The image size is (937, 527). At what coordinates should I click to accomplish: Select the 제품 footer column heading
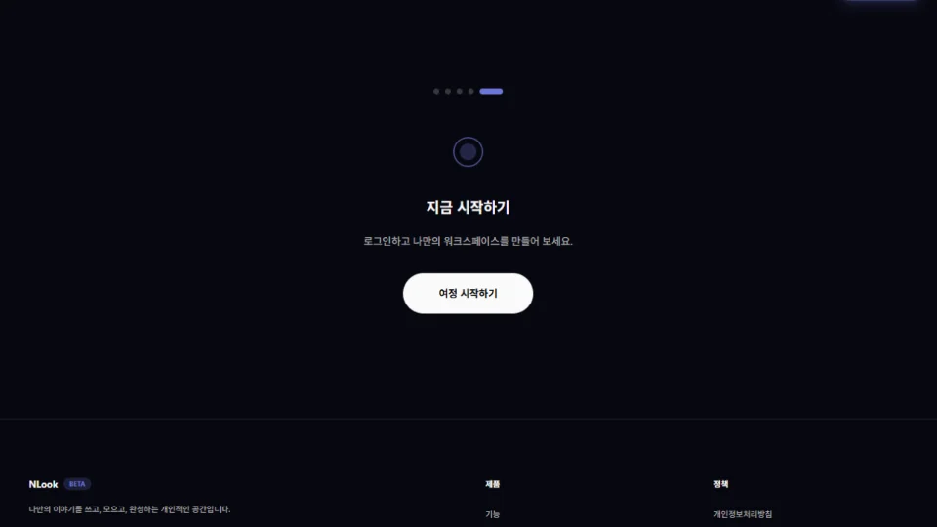[x=492, y=484]
